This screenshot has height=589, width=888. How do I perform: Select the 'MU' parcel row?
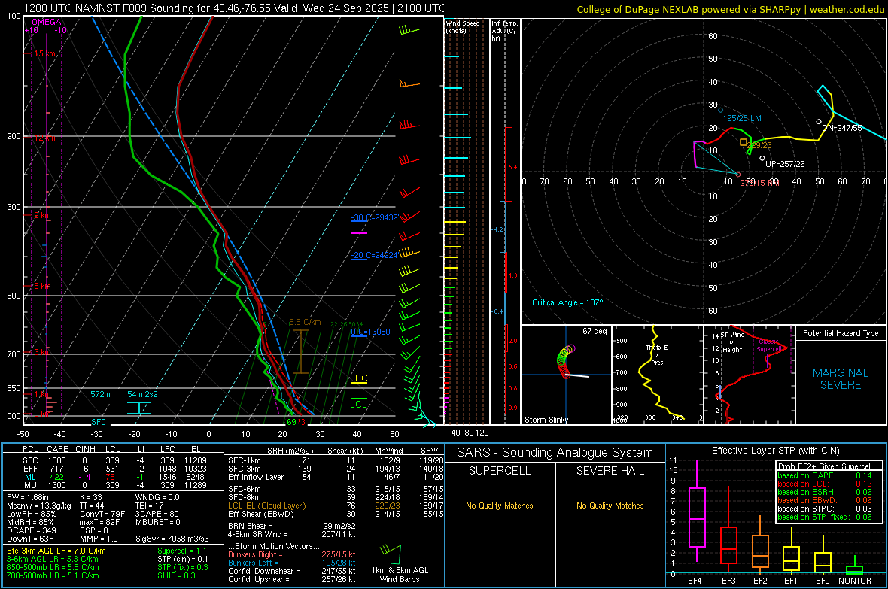point(114,484)
